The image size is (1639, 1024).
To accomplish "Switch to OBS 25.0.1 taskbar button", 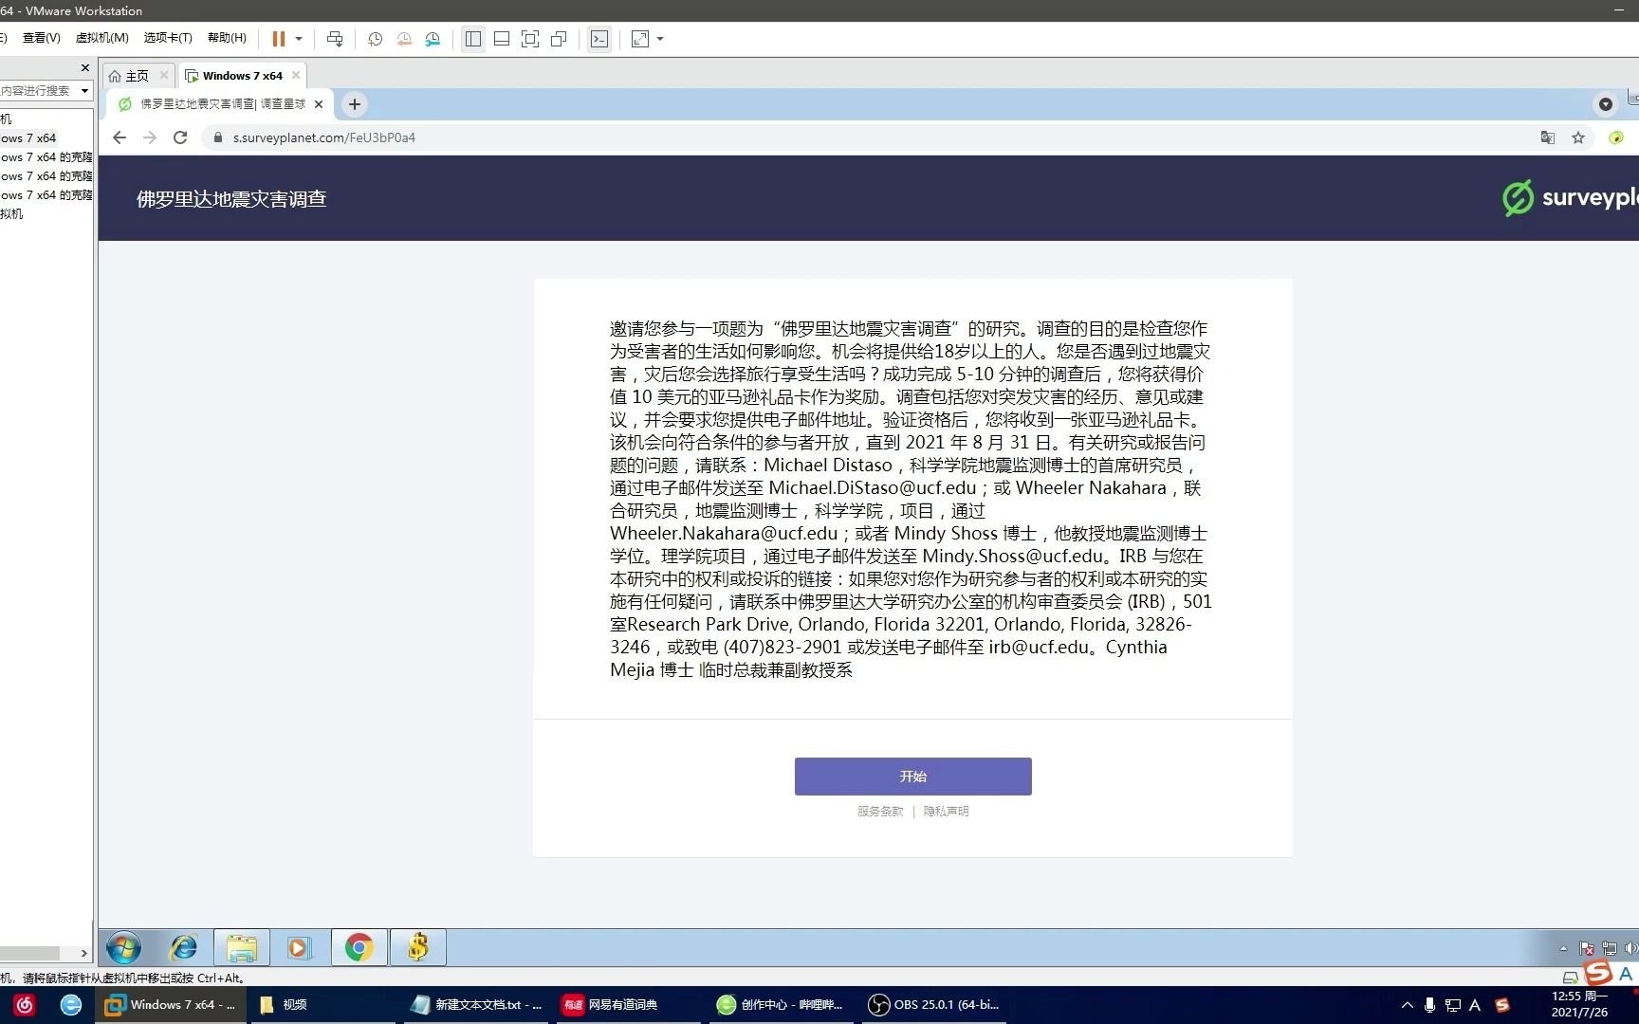I will click(934, 1005).
